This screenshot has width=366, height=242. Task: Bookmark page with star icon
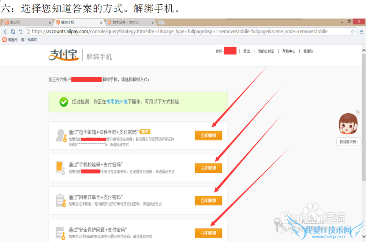pyautogui.click(x=353, y=32)
